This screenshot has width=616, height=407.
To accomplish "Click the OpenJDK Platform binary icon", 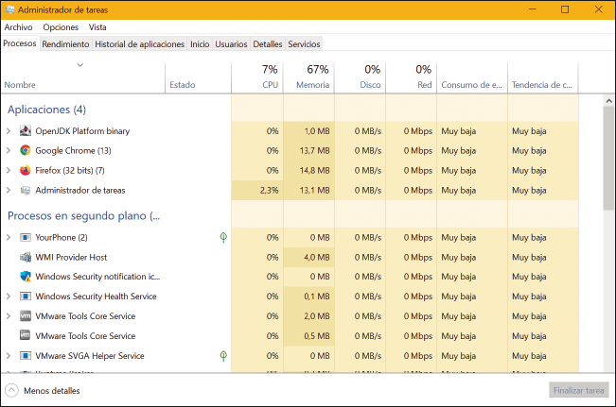I will pyautogui.click(x=26, y=130).
